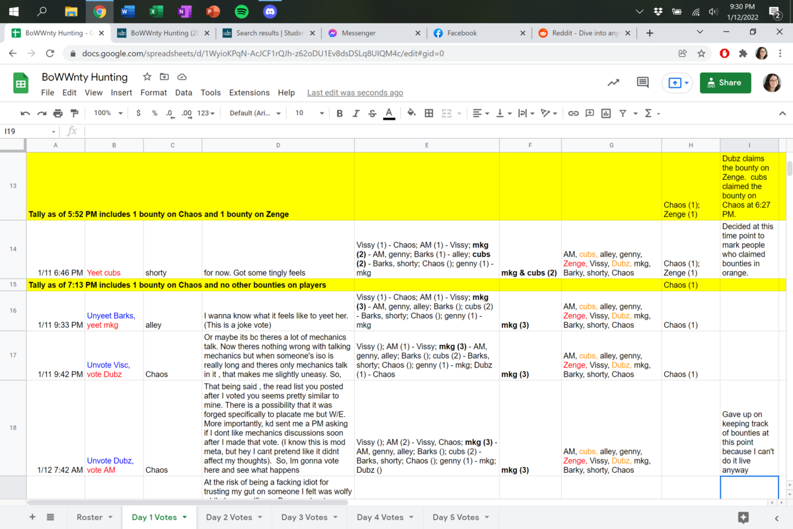Click the add new sheet plus icon
Image resolution: width=793 pixels, height=529 pixels.
[32, 517]
